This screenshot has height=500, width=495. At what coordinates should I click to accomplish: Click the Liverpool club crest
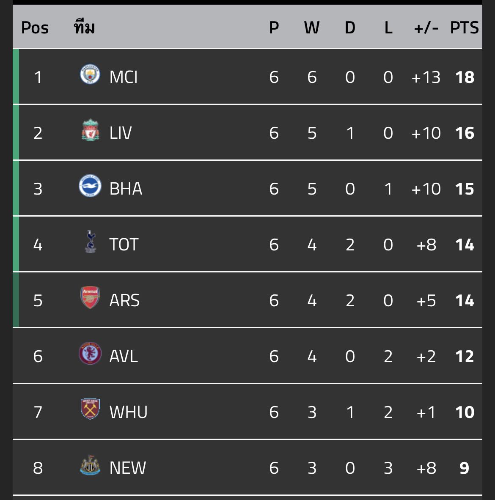[x=90, y=130]
